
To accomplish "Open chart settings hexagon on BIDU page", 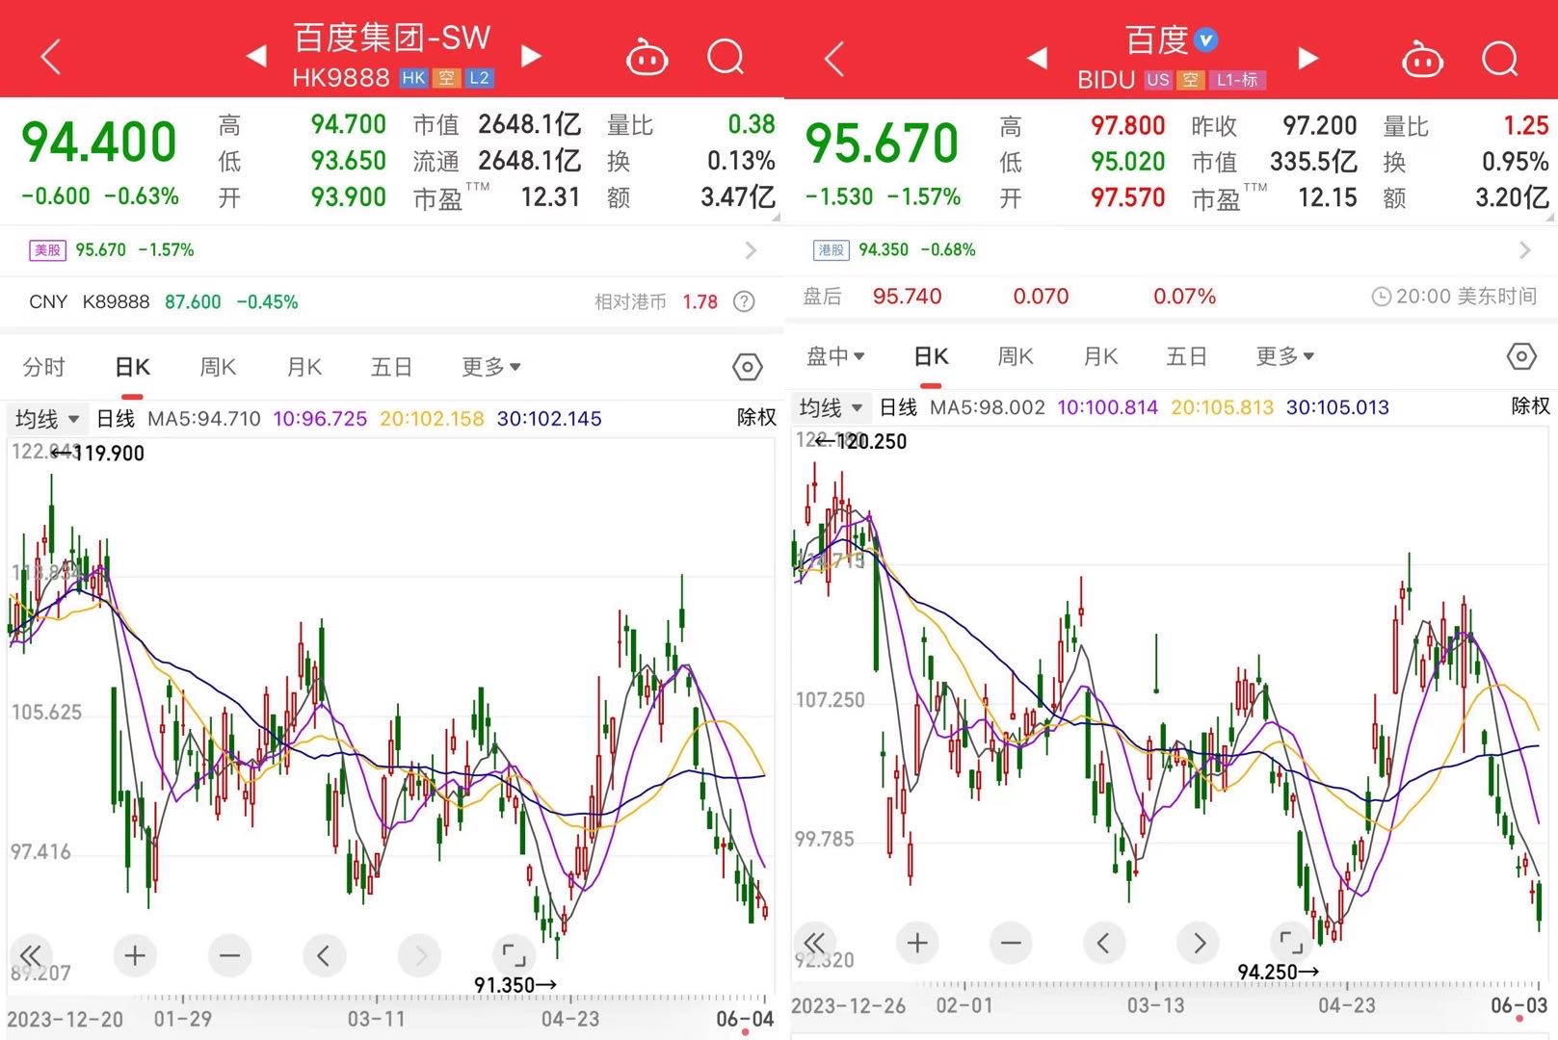I will coord(1521,356).
